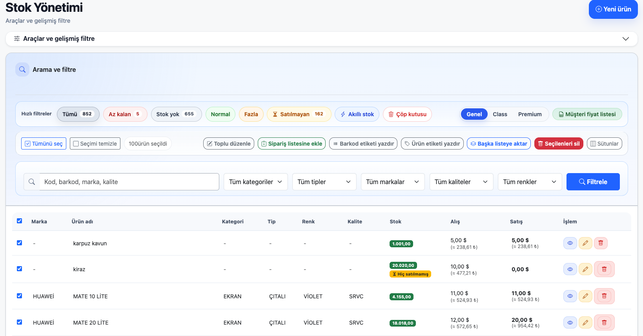Expand the Araçlar ve gelişmiş filtre chevron
Image resolution: width=643 pixels, height=336 pixels.
click(x=626, y=38)
